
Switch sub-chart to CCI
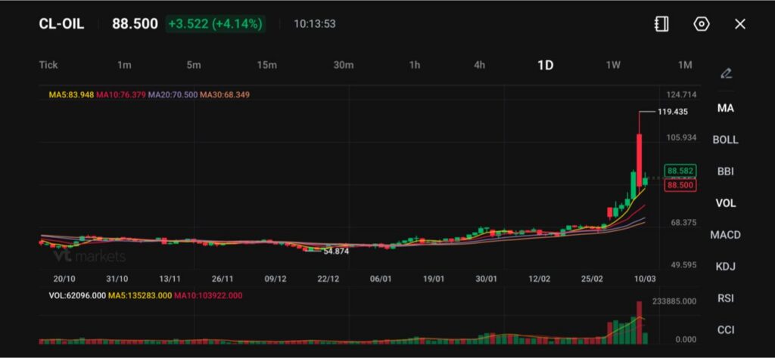(725, 330)
